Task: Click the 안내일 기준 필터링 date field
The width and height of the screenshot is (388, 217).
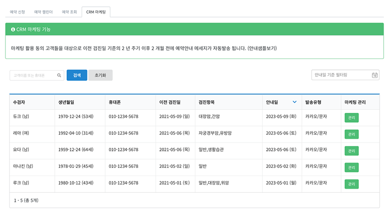Action: [341, 75]
